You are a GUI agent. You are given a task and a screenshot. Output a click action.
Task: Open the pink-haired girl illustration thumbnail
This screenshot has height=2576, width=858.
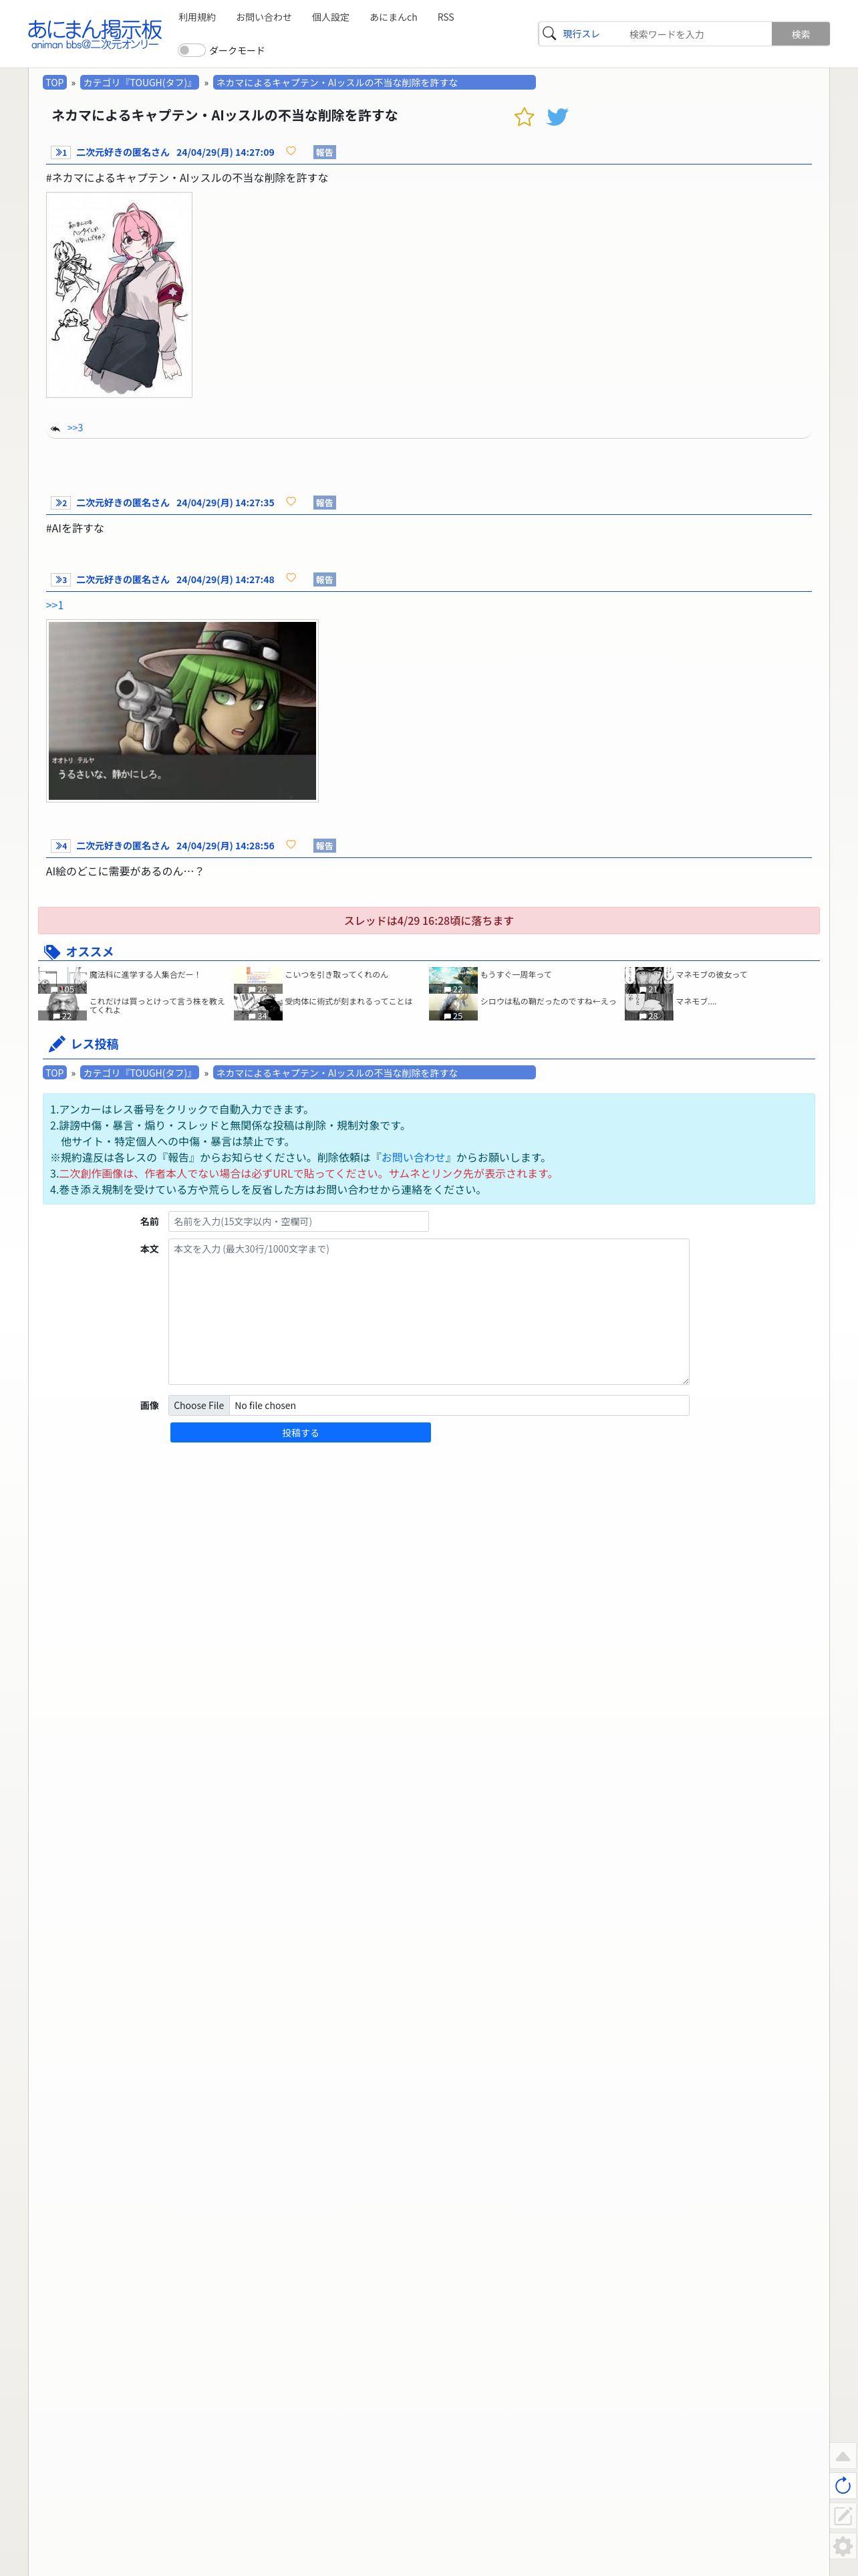click(x=119, y=294)
